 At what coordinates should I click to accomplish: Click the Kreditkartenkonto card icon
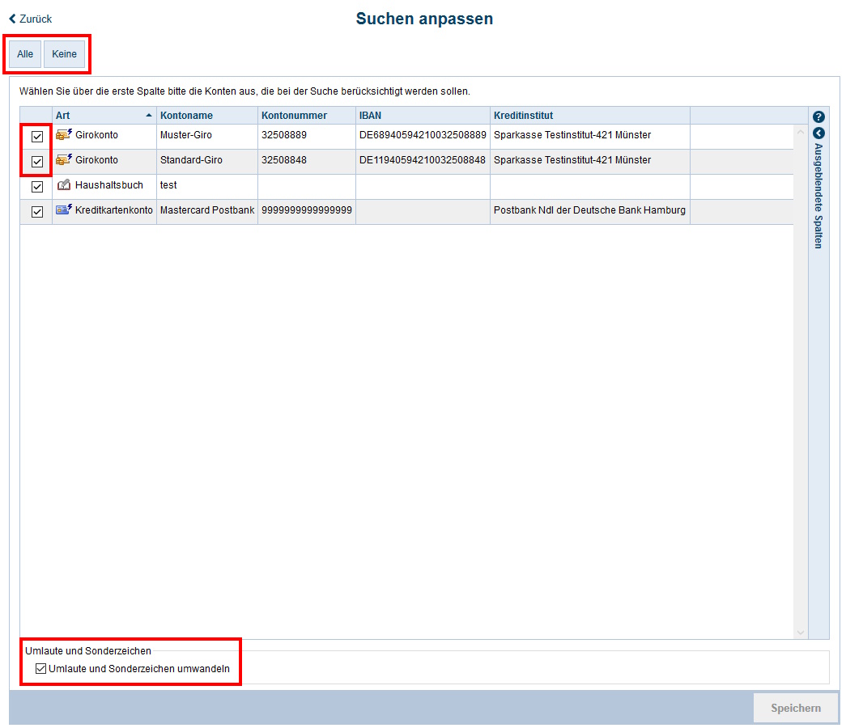coord(64,210)
